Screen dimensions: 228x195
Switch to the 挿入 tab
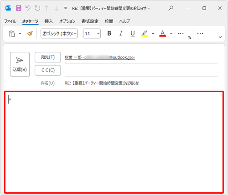point(49,21)
